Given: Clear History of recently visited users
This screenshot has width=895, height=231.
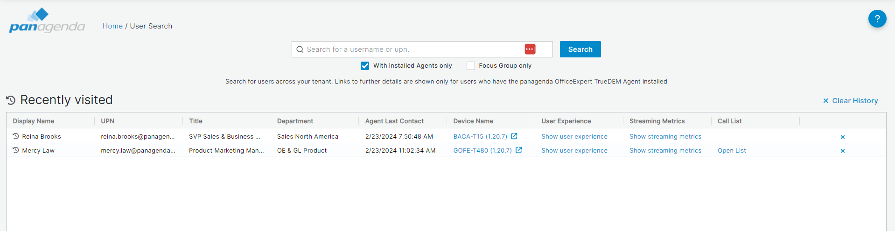Looking at the screenshot, I should [x=850, y=101].
